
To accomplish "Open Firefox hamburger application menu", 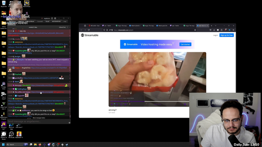I will (233, 30).
